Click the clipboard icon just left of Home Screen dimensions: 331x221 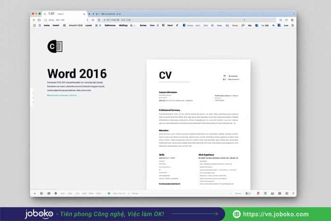[39, 26]
